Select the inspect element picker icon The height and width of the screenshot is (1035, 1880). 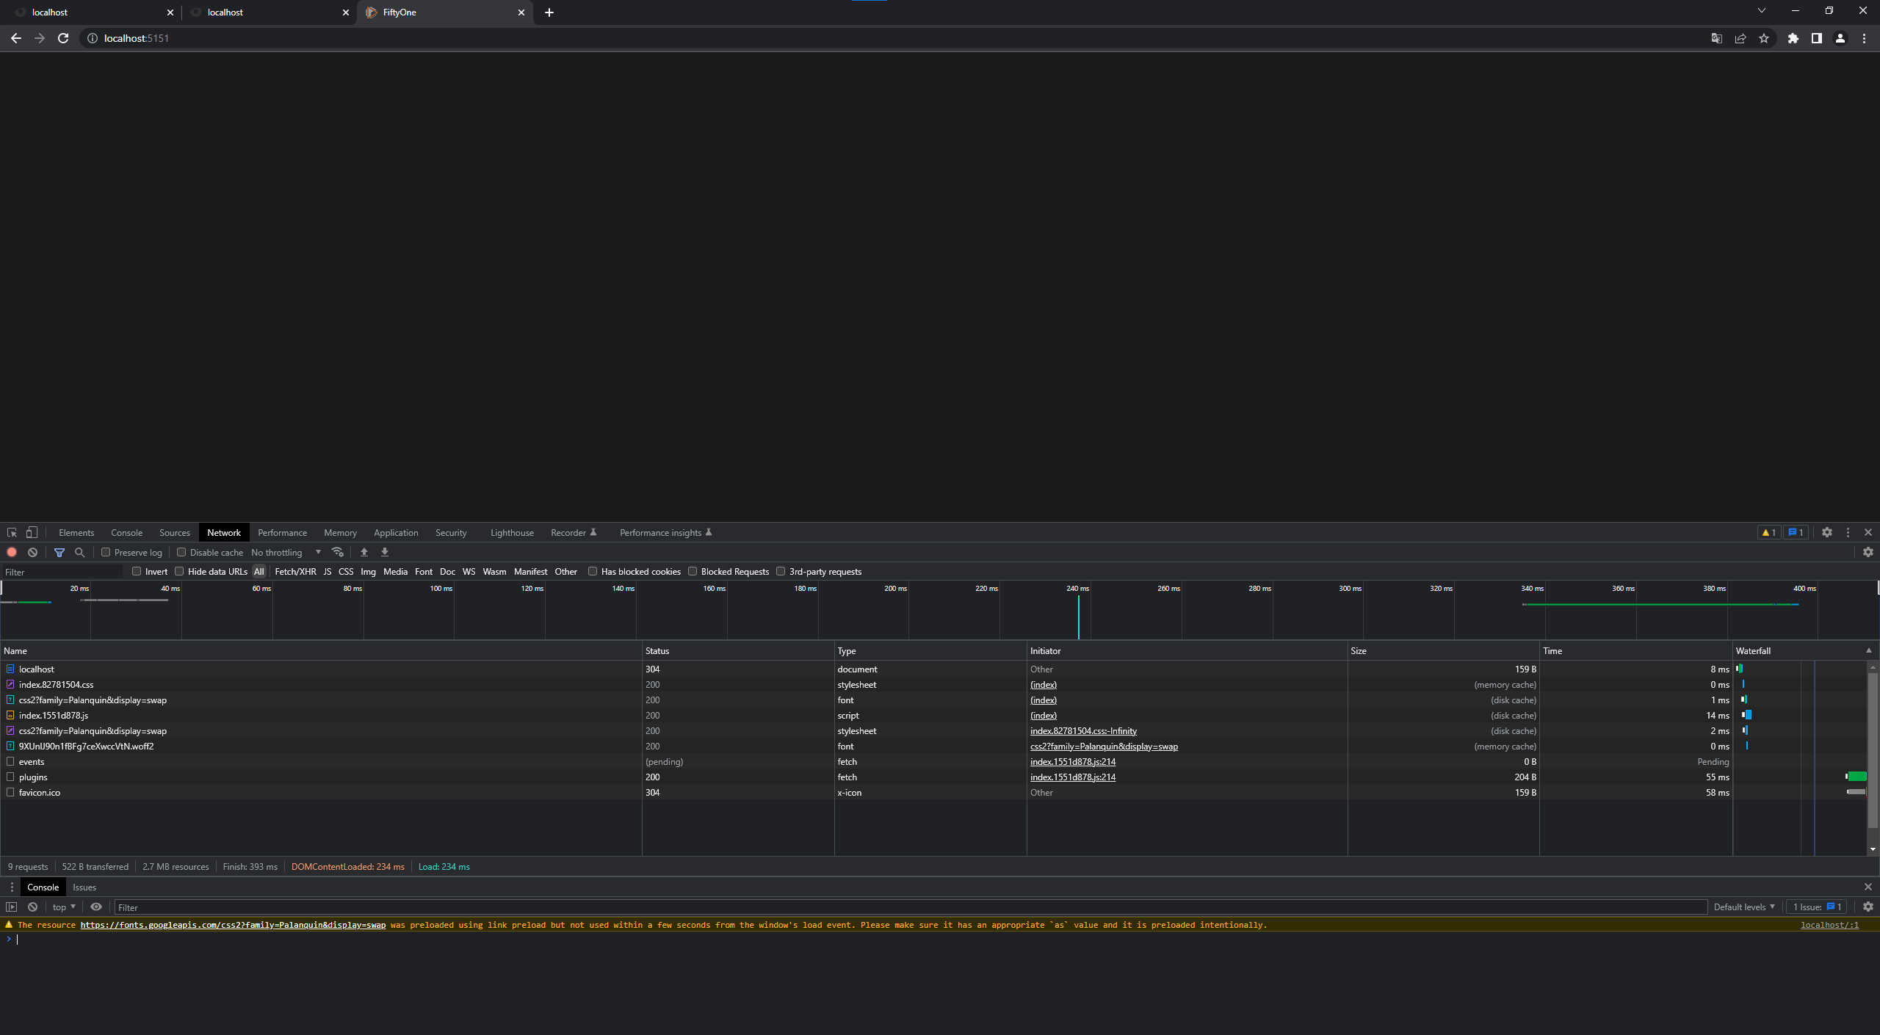click(12, 532)
